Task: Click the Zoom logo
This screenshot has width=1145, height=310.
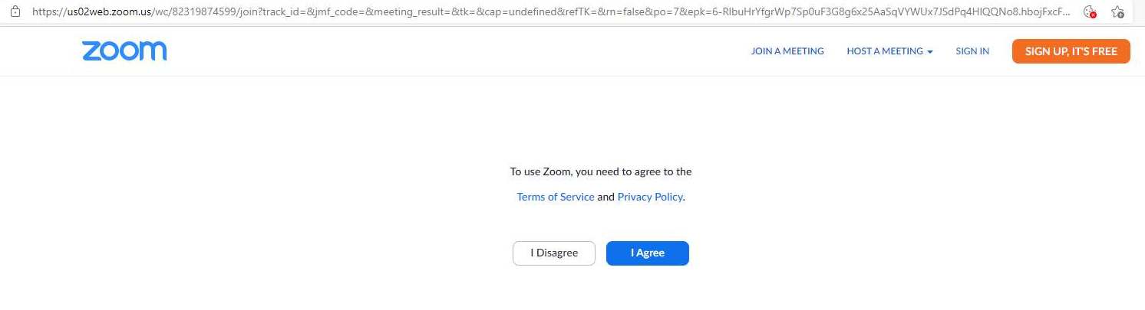Action: pos(124,51)
